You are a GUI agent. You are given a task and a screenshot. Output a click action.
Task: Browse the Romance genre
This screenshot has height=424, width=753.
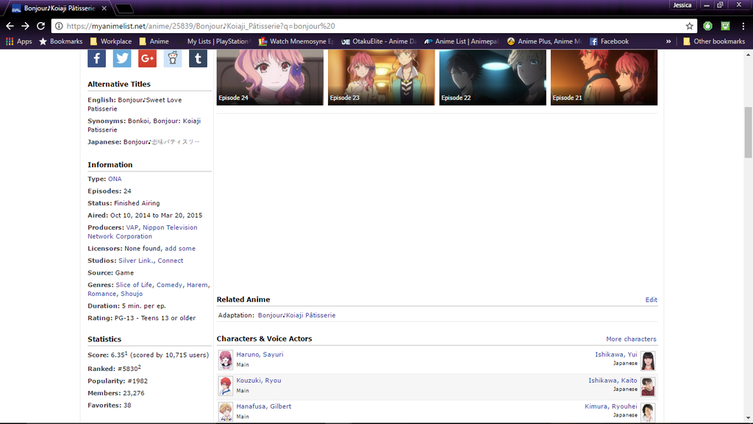(x=101, y=294)
